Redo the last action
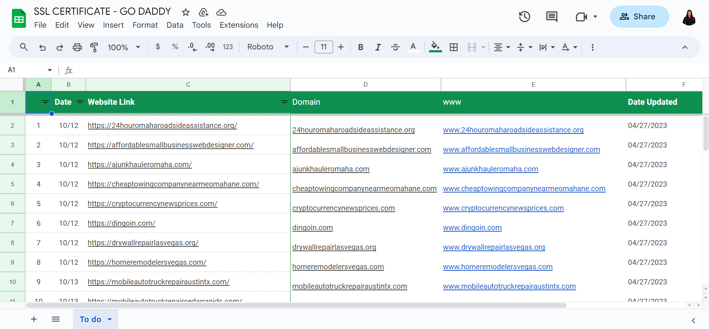 click(x=59, y=47)
